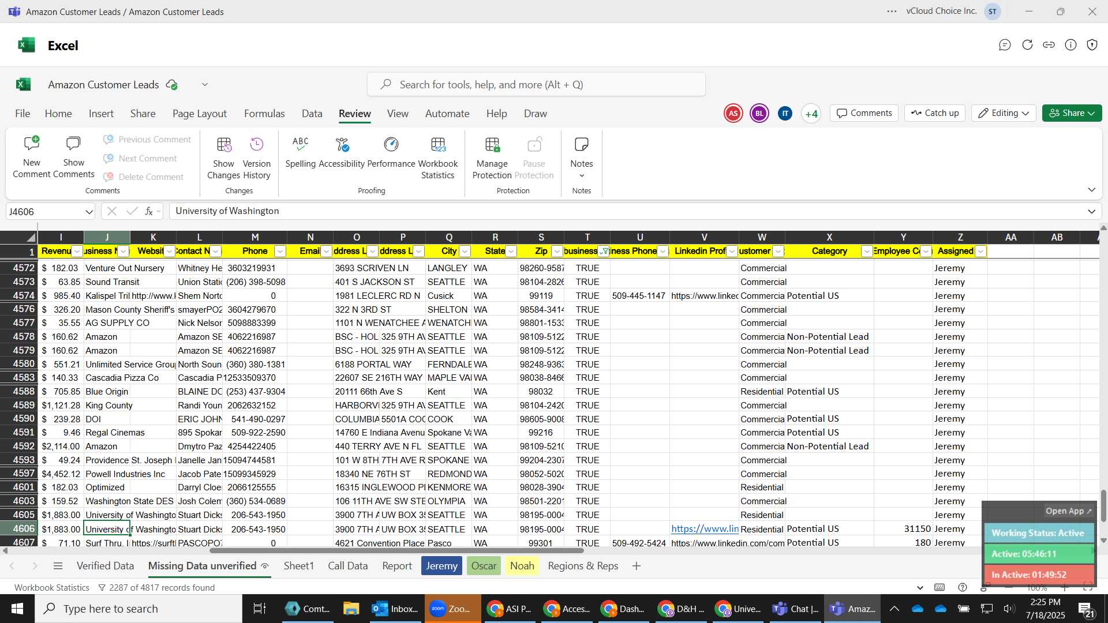The width and height of the screenshot is (1108, 623).
Task: Select the column J header
Action: [107, 237]
